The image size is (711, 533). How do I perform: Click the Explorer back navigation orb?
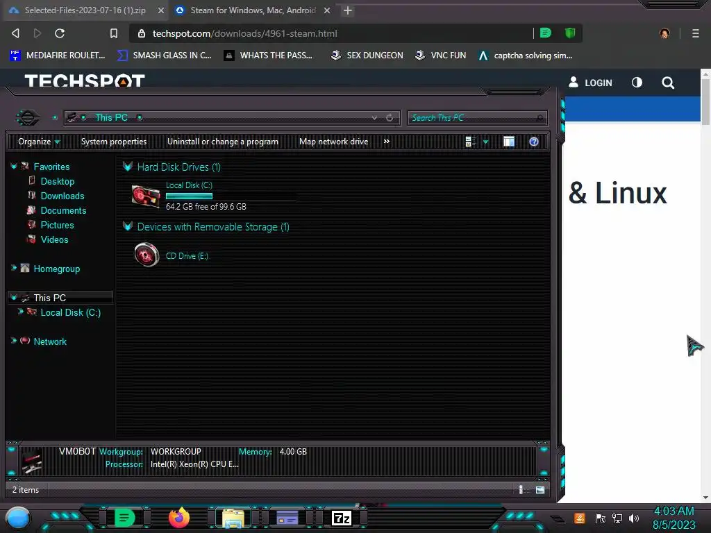(27, 118)
